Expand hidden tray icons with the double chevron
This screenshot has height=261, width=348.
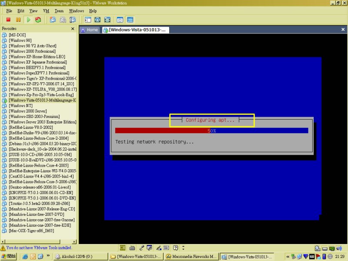(x=288, y=257)
